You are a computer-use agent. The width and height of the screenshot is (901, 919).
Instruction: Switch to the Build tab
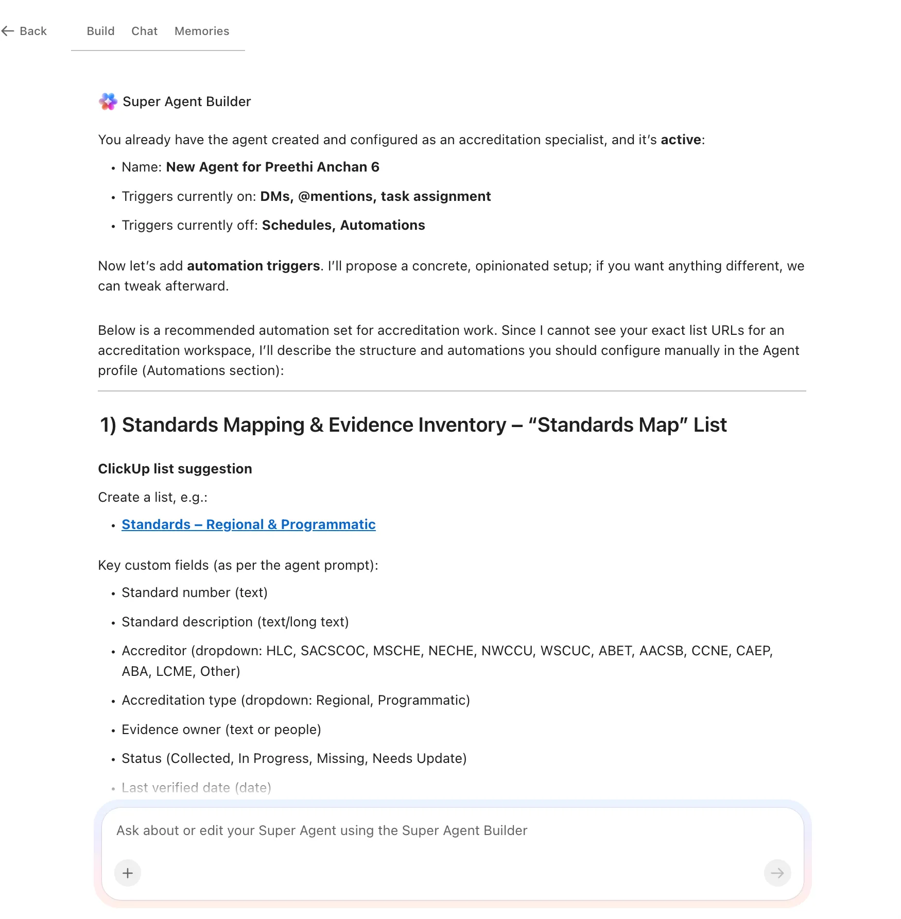(x=100, y=31)
